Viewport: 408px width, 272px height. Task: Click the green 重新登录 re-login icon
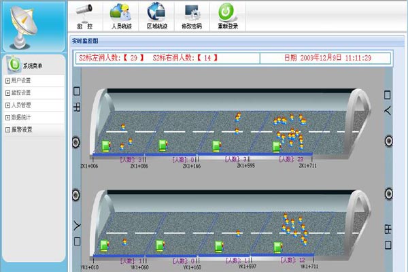click(227, 12)
